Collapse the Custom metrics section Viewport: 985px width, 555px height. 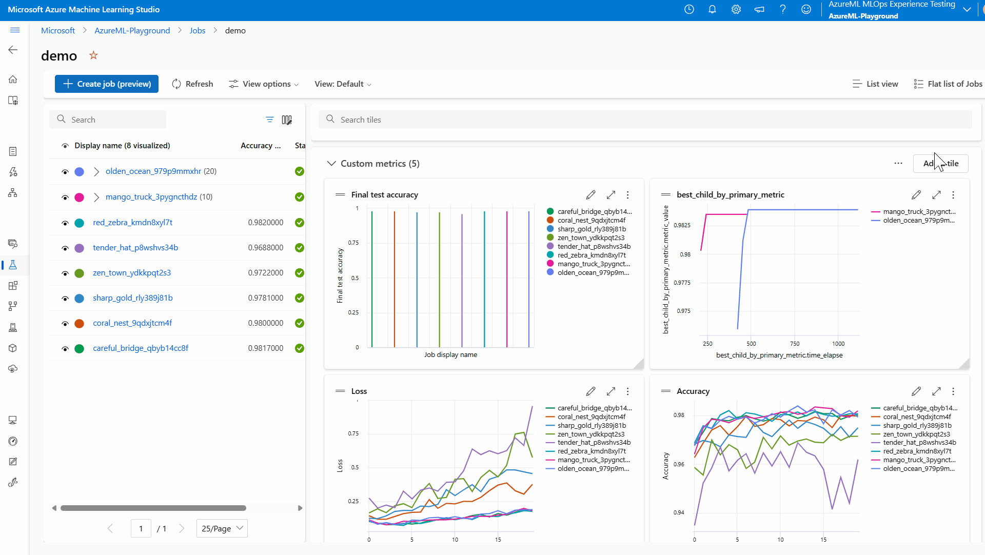click(331, 164)
